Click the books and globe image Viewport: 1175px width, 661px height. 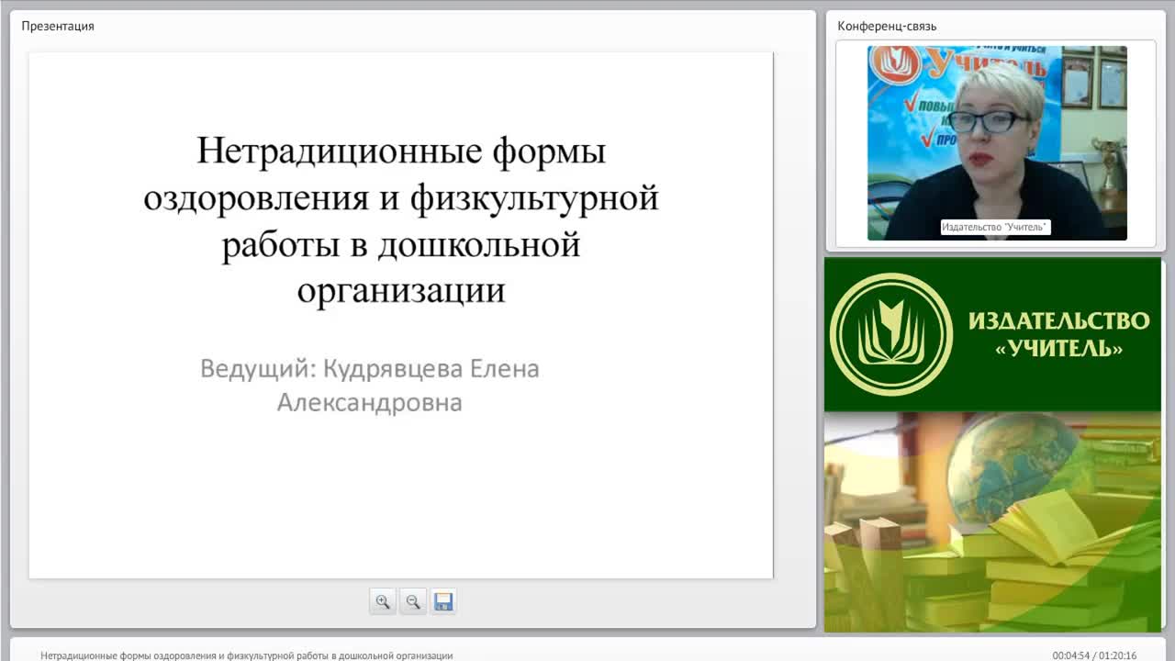click(x=992, y=521)
